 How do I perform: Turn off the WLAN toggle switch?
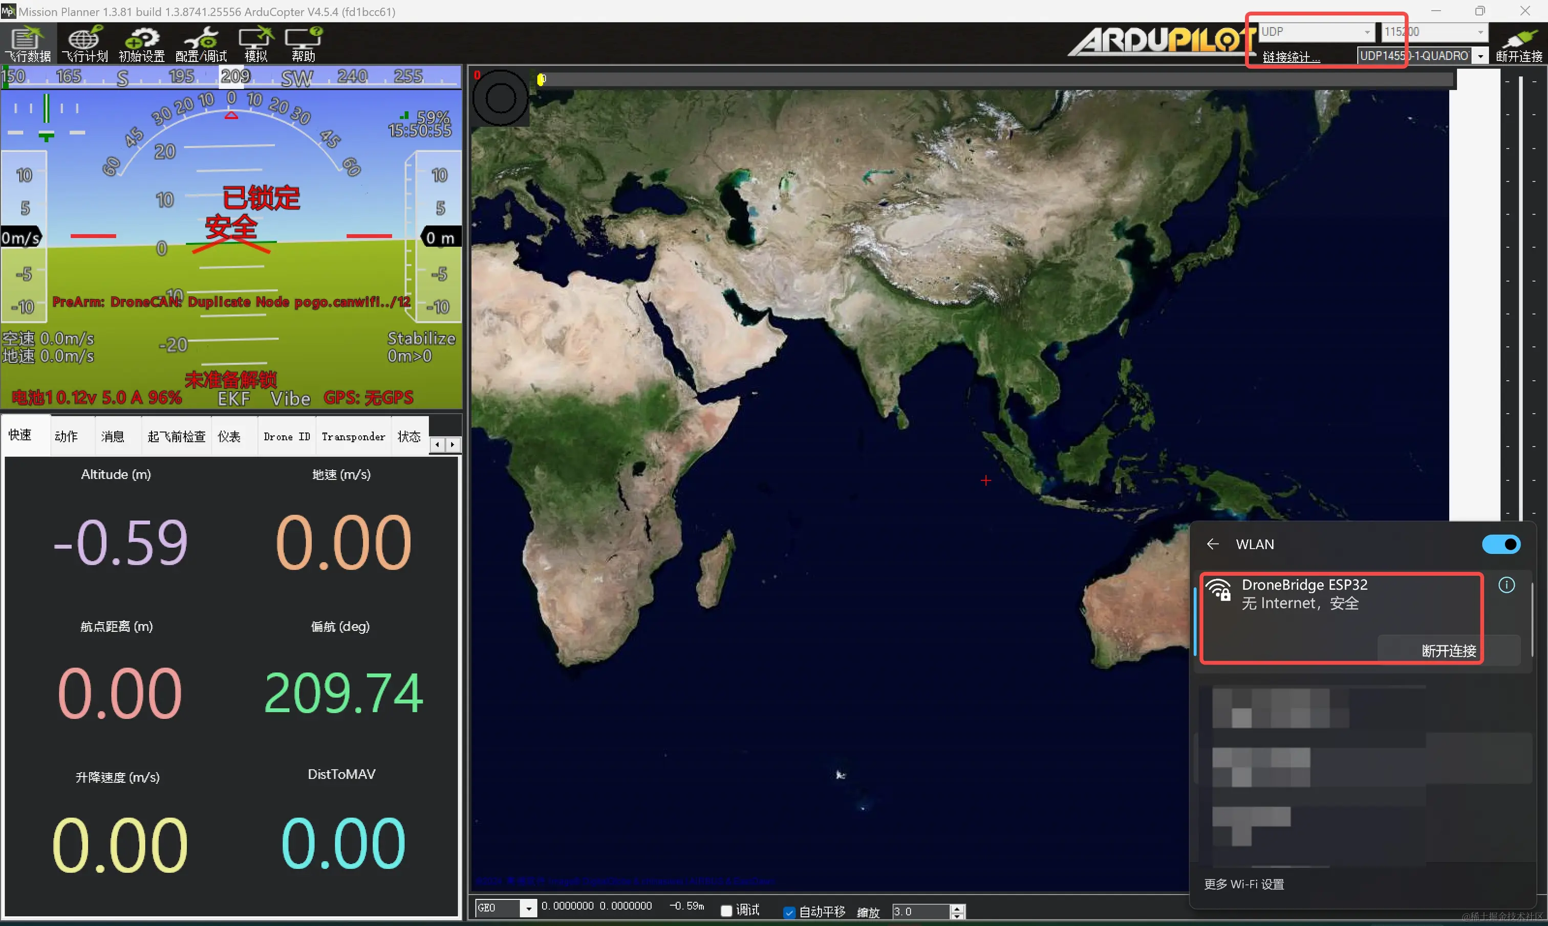coord(1501,544)
